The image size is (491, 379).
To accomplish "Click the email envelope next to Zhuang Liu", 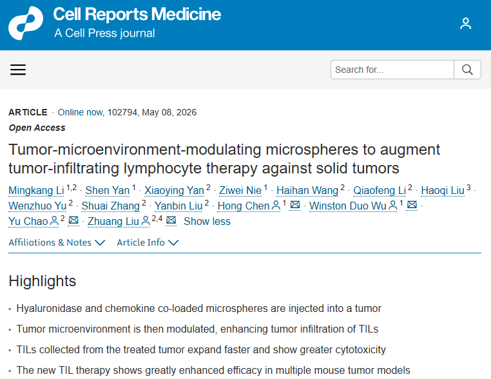I will [x=171, y=220].
